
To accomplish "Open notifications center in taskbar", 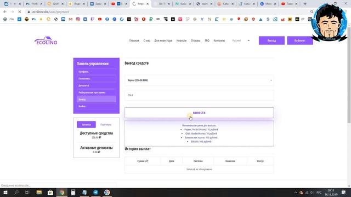I will [344, 192].
